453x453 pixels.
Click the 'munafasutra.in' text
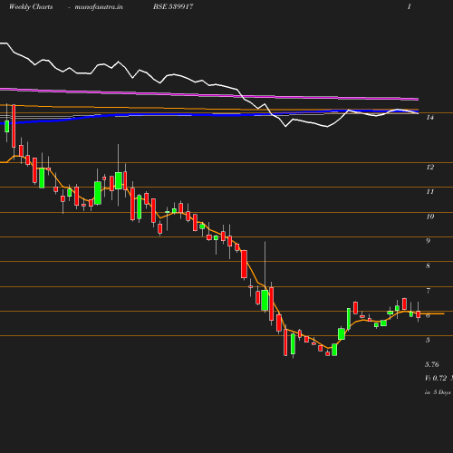(99, 6)
